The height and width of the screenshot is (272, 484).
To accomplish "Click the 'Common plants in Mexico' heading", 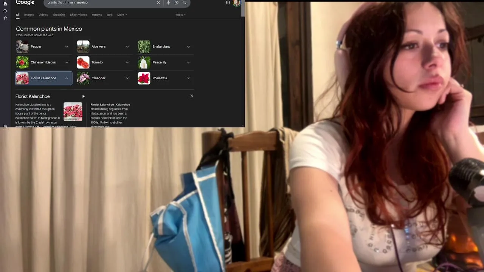I will click(49, 29).
